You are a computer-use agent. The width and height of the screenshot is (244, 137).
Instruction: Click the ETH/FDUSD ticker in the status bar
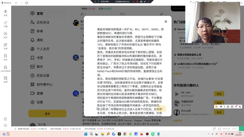pos(99,129)
